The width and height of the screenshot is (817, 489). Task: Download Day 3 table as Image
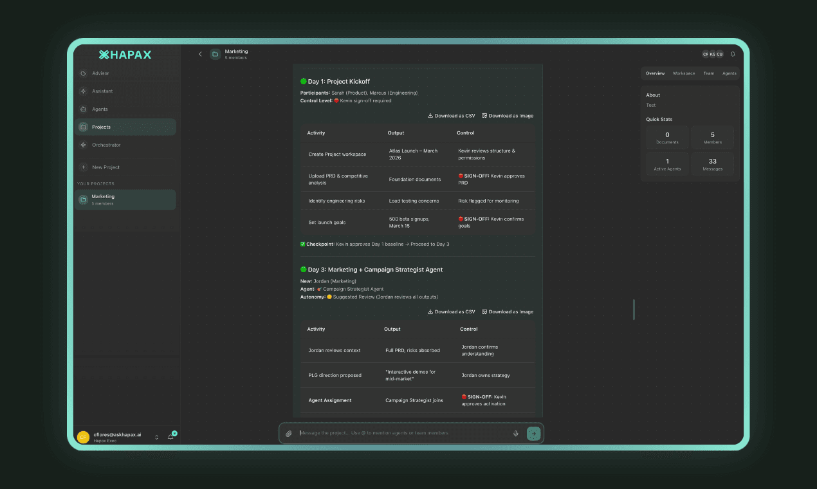(x=508, y=311)
